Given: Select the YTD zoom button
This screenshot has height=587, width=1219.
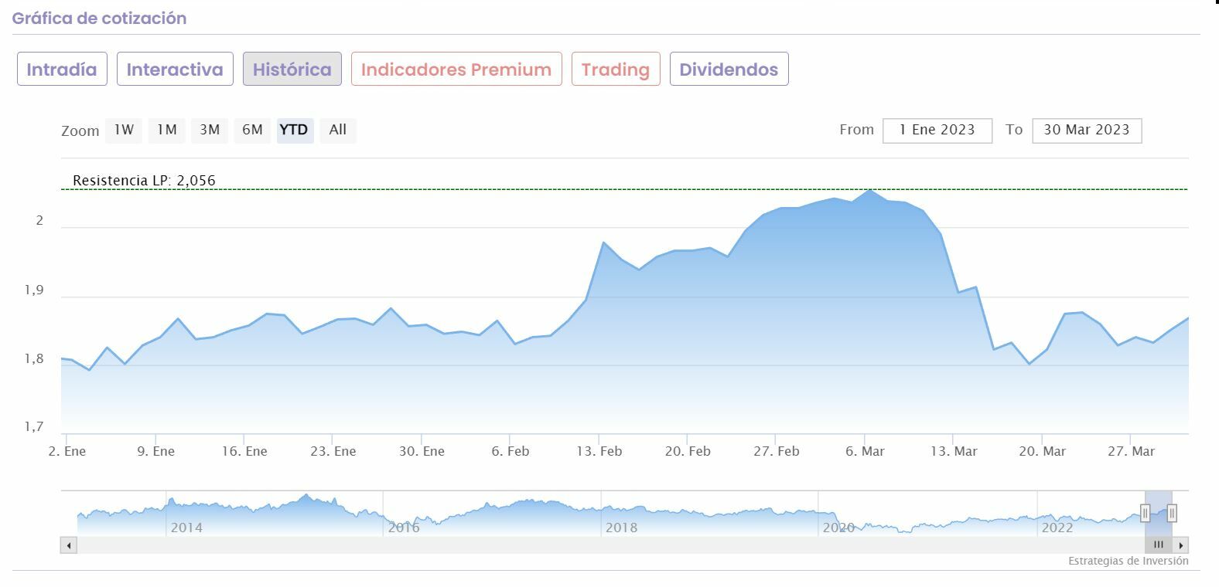Looking at the screenshot, I should (294, 130).
